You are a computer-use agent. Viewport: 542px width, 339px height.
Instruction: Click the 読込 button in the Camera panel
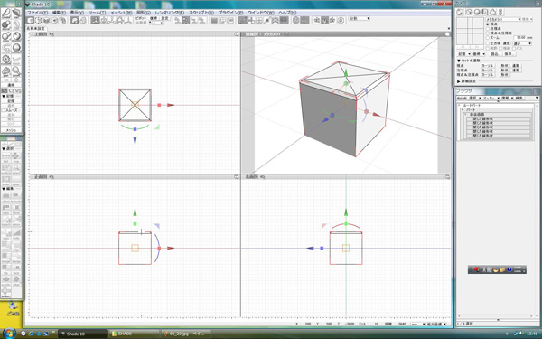tap(495, 54)
